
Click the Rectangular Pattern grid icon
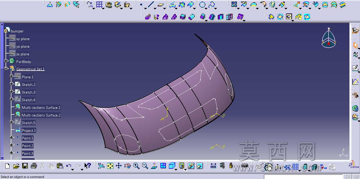[99, 4]
